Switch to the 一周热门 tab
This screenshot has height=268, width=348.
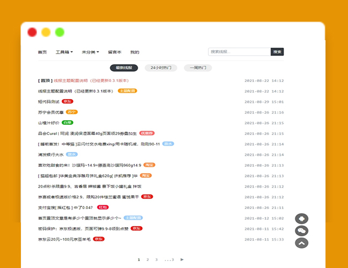(x=198, y=68)
